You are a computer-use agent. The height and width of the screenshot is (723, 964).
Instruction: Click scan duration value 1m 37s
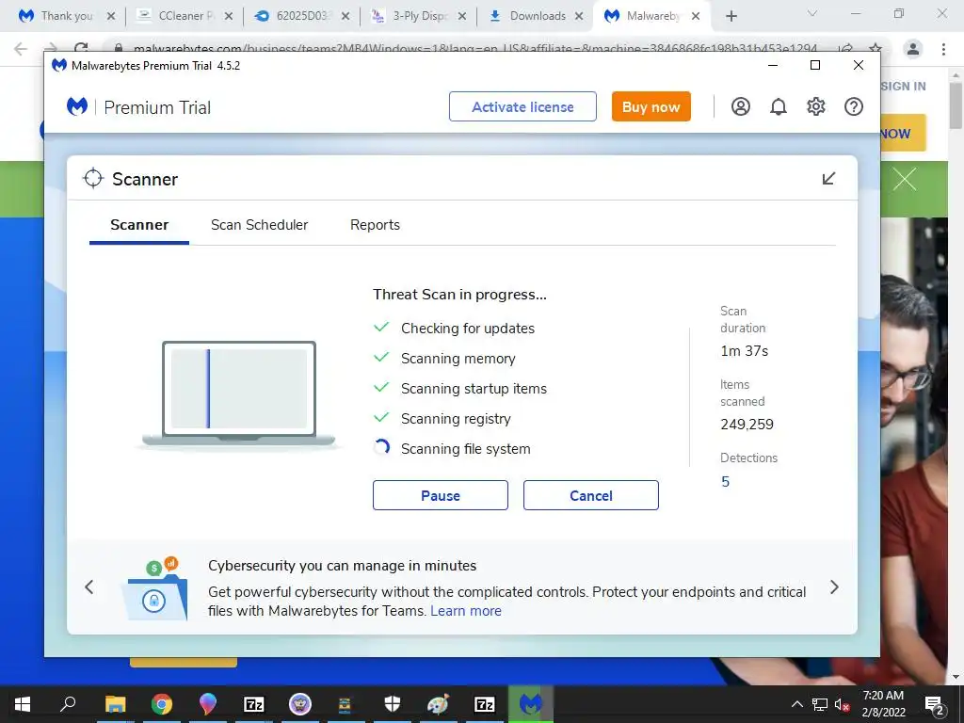click(x=745, y=351)
